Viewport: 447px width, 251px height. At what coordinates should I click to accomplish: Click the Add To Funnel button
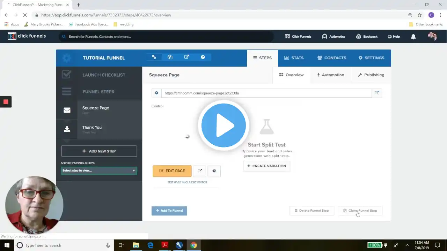click(169, 211)
